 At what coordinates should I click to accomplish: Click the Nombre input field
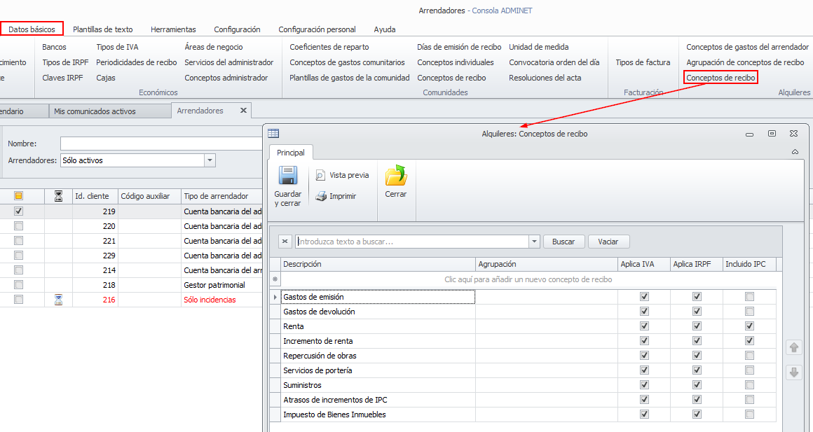click(x=162, y=144)
